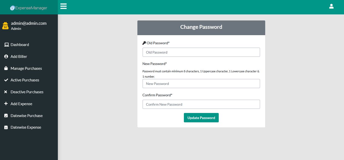Click into the New Password field

click(x=201, y=84)
